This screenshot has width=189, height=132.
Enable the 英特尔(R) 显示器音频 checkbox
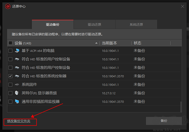[x=10, y=93]
